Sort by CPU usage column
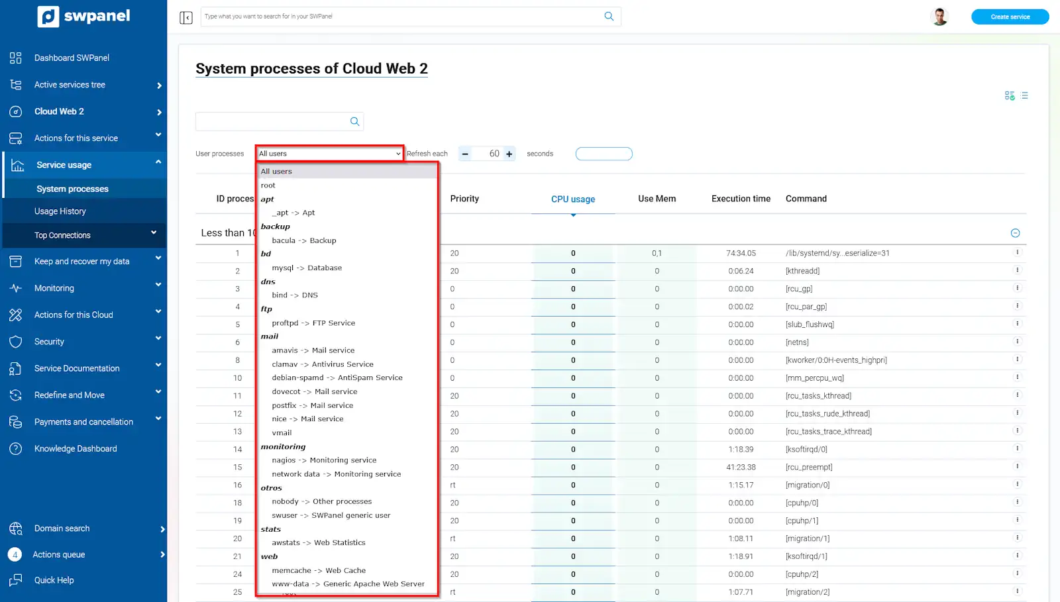Image resolution: width=1060 pixels, height=602 pixels. tap(573, 199)
